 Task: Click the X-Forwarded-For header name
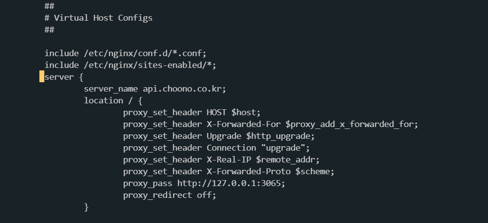point(244,124)
